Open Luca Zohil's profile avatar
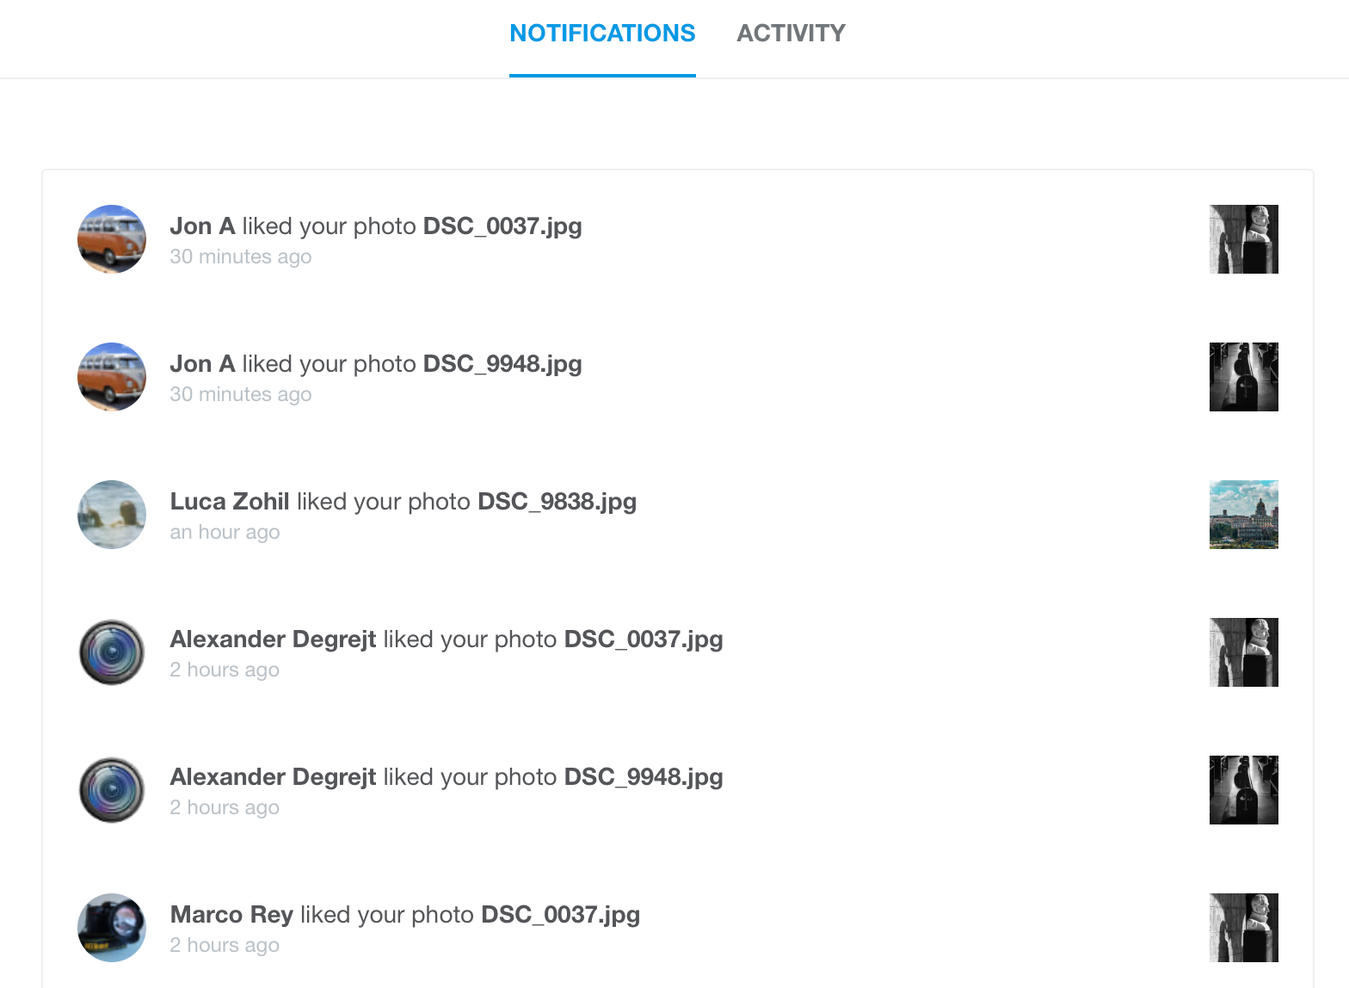This screenshot has width=1349, height=988. pos(112,515)
